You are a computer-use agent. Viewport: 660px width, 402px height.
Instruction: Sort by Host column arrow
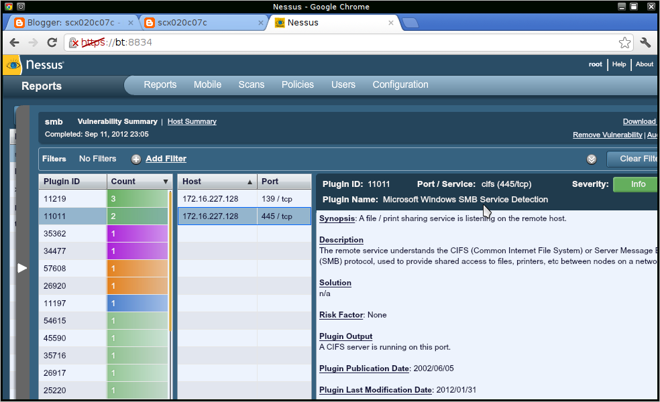click(x=250, y=182)
